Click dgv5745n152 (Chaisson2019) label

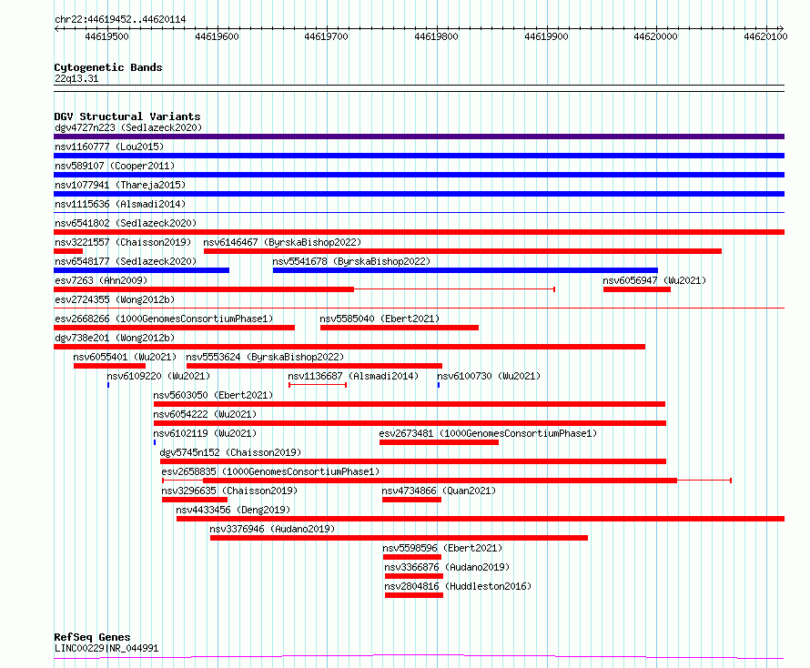tap(230, 452)
